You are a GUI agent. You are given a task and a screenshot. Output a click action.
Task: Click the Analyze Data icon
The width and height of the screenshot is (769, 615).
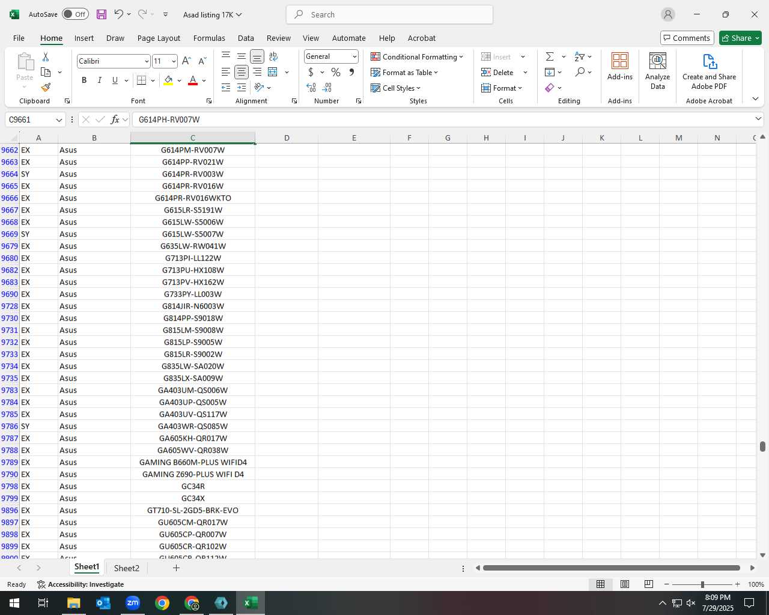(658, 71)
